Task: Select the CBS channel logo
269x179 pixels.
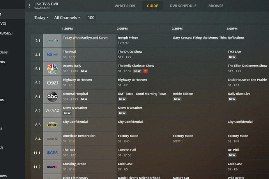Action: (52, 153)
